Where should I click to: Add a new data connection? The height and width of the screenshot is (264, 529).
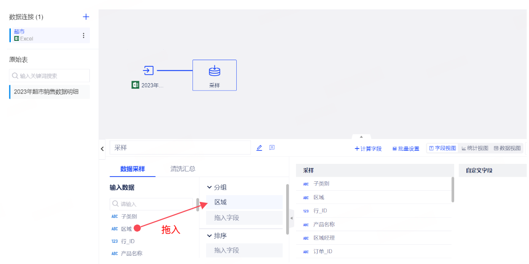(x=86, y=17)
